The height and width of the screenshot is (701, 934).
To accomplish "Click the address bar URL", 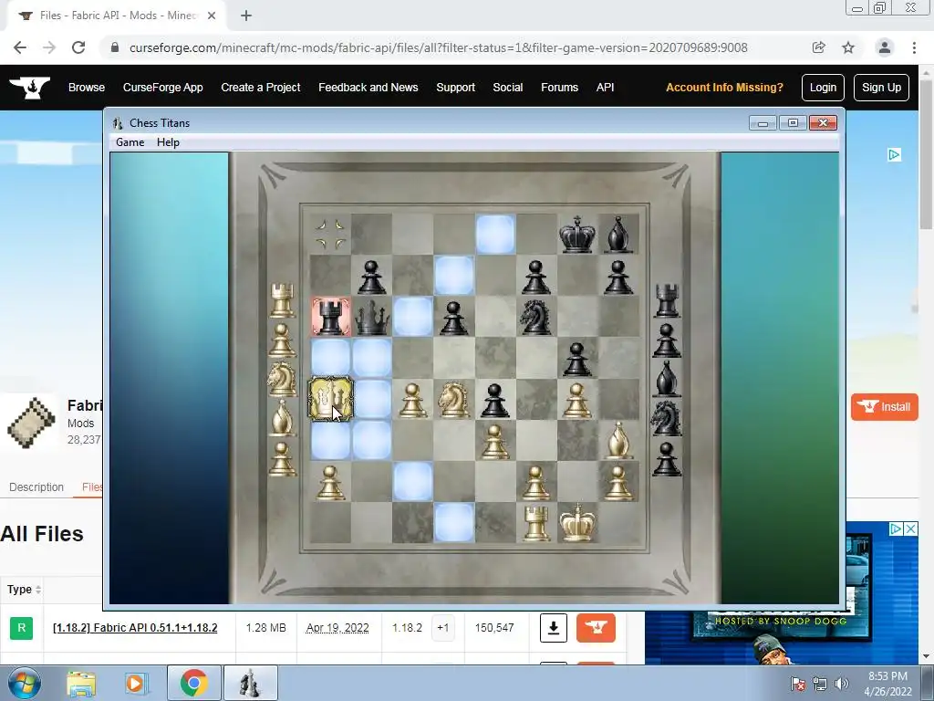I will click(x=439, y=47).
